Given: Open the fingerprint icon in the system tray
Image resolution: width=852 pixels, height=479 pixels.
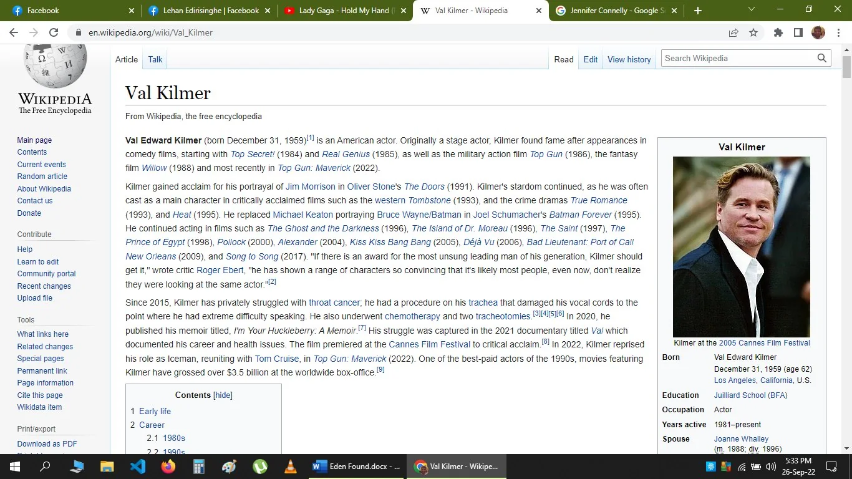Looking at the screenshot, I should click(711, 467).
